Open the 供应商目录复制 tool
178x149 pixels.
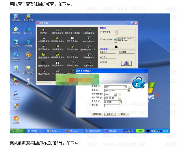(x=58, y=56)
